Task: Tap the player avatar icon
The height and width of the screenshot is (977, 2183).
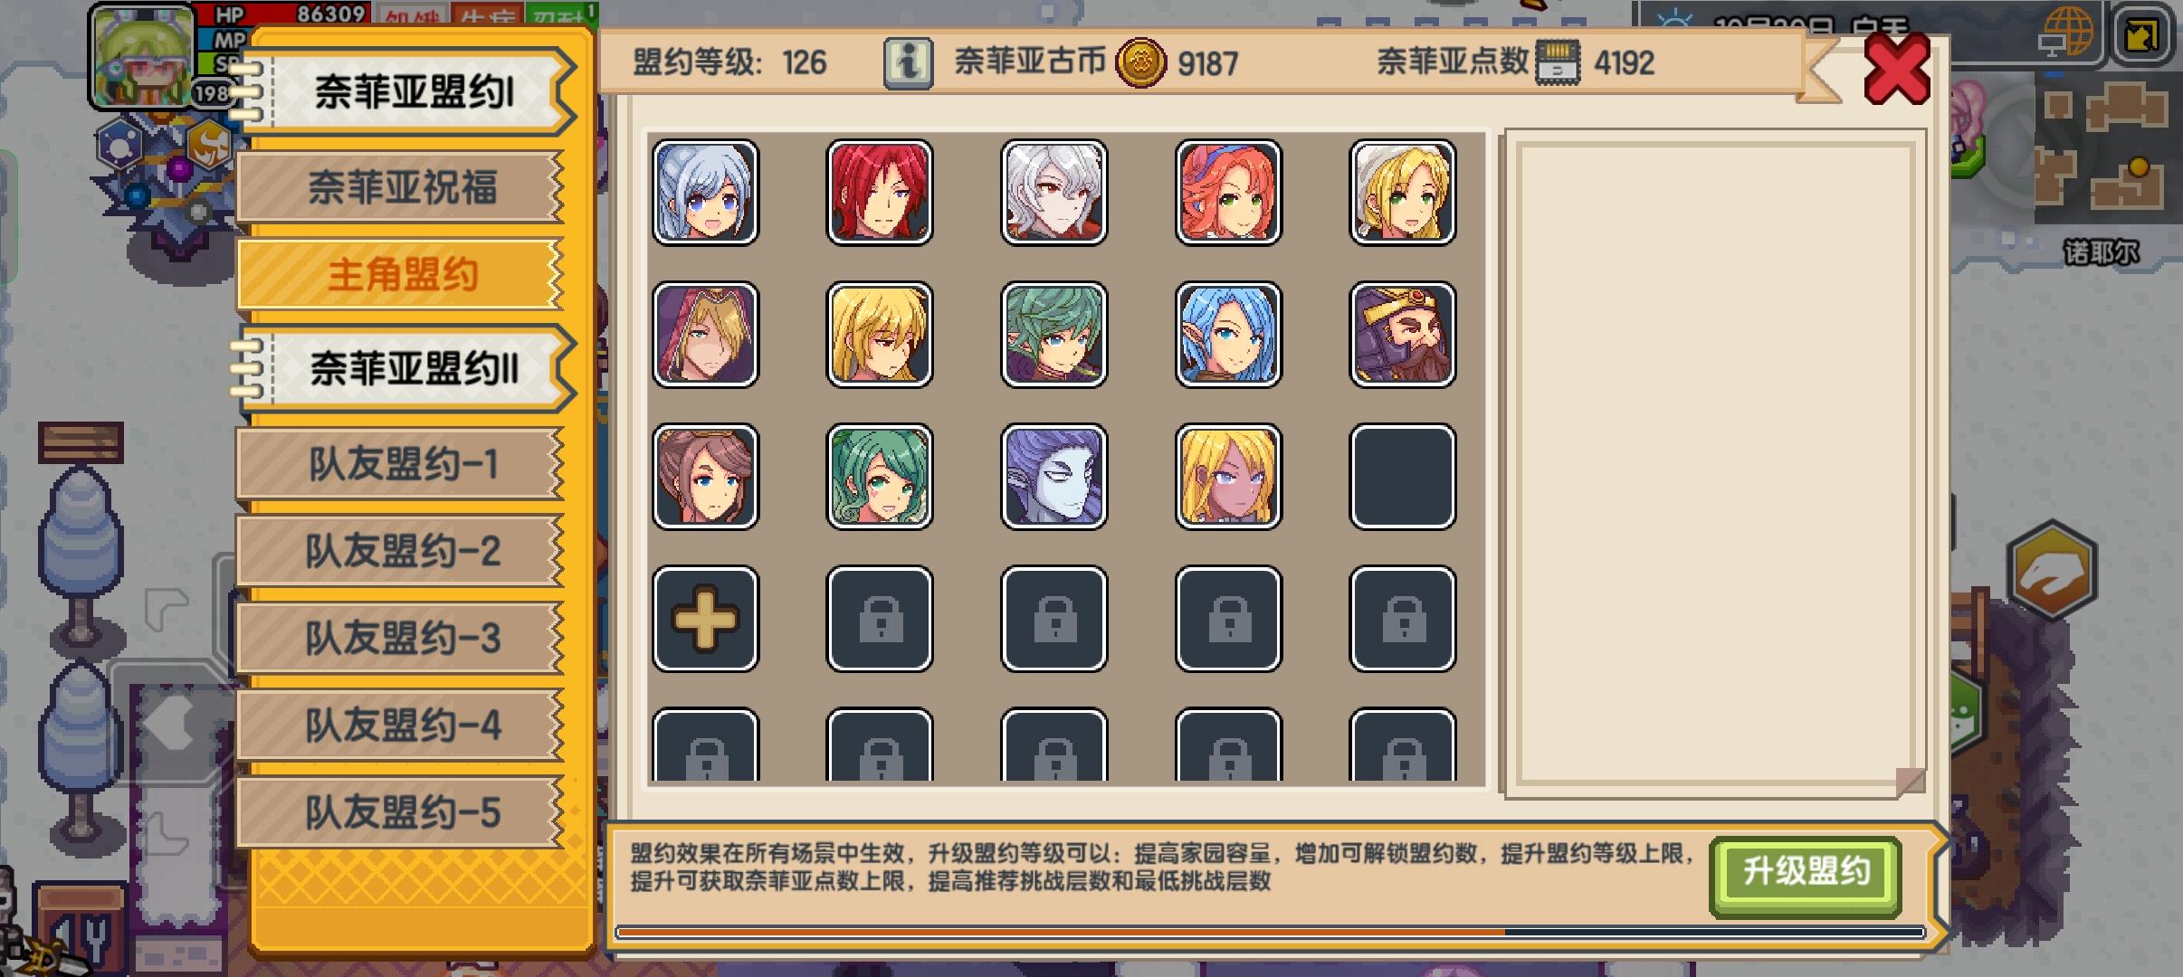Action: coord(142,54)
